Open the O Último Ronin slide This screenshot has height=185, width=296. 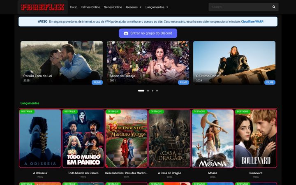(x=234, y=62)
